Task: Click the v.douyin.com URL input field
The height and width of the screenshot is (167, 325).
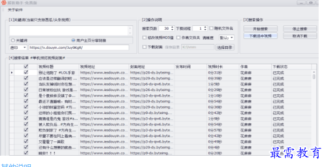Action: click(79, 47)
